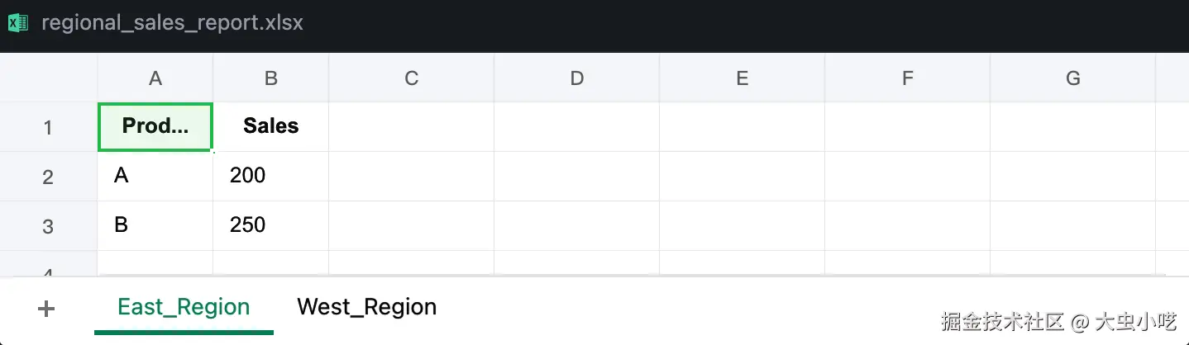Click the row 2 header
The image size is (1189, 345).
coord(48,177)
